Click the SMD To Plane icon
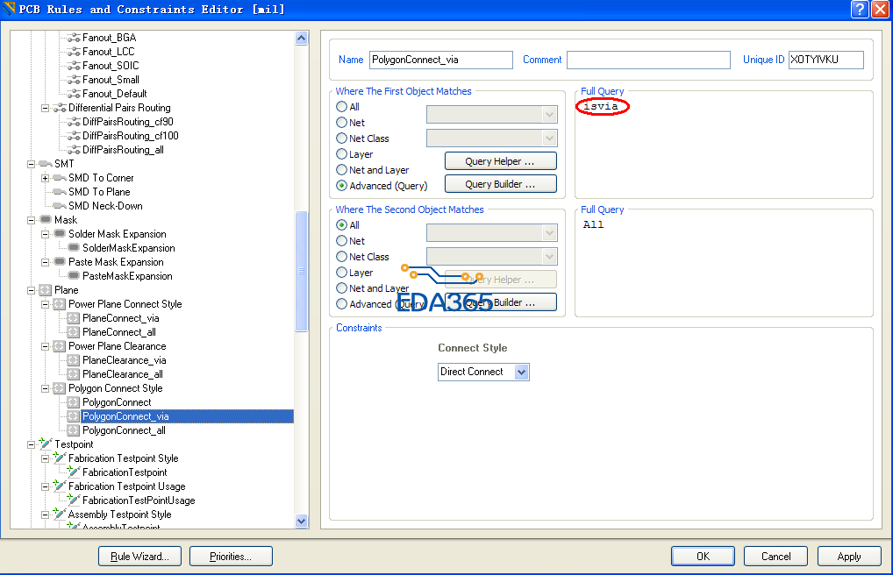This screenshot has width=893, height=575. (60, 192)
